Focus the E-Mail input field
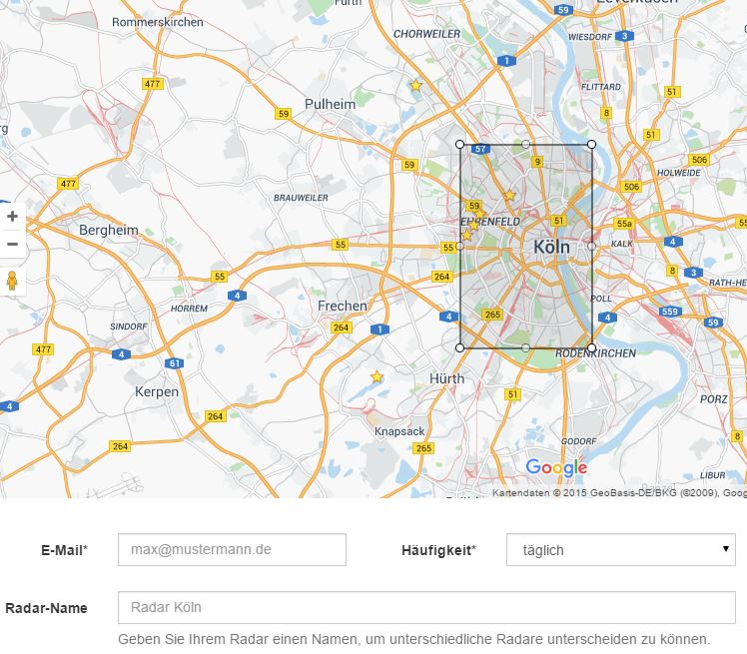The width and height of the screenshot is (747, 654). coord(232,550)
